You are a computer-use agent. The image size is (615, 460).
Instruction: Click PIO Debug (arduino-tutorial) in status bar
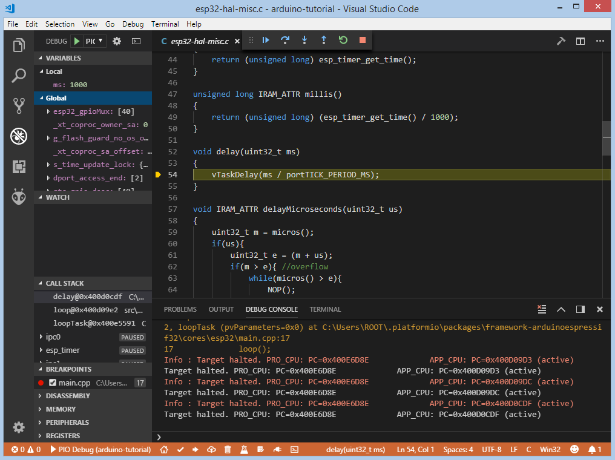(x=101, y=450)
